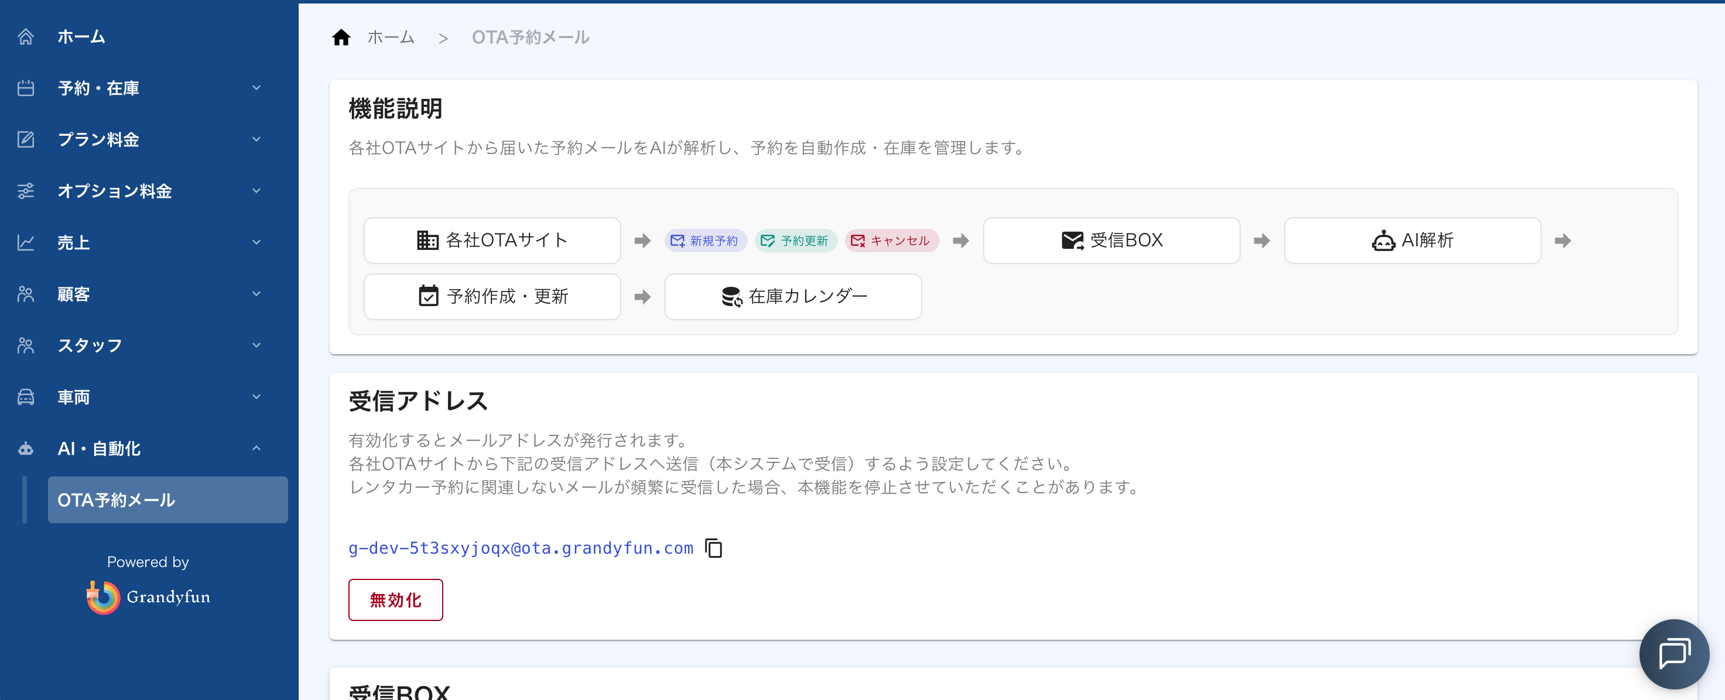Screen dimensions: 1725x700
Task: Expand the オプション料金 menu chevron
Action: click(256, 191)
